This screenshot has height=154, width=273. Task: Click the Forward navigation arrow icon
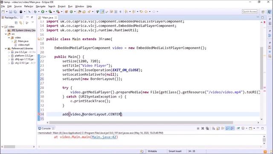(154, 12)
